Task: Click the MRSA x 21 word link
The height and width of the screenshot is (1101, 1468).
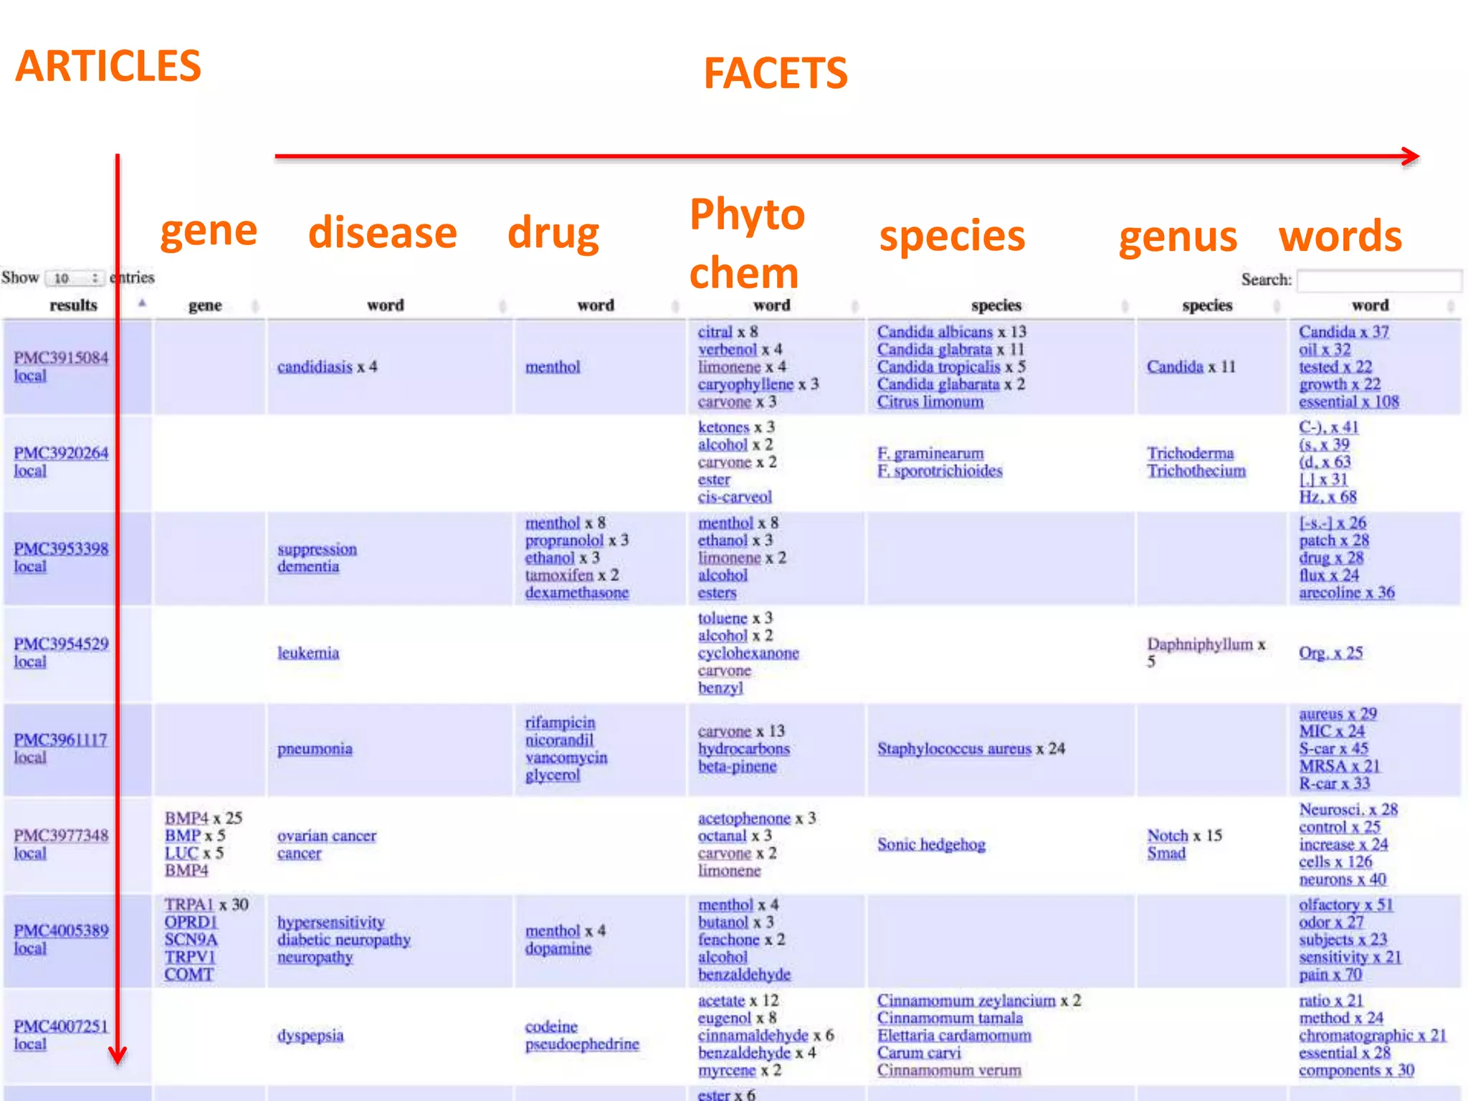Action: [x=1339, y=766]
